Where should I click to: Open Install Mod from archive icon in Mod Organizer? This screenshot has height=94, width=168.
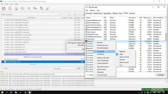pos(10,8)
